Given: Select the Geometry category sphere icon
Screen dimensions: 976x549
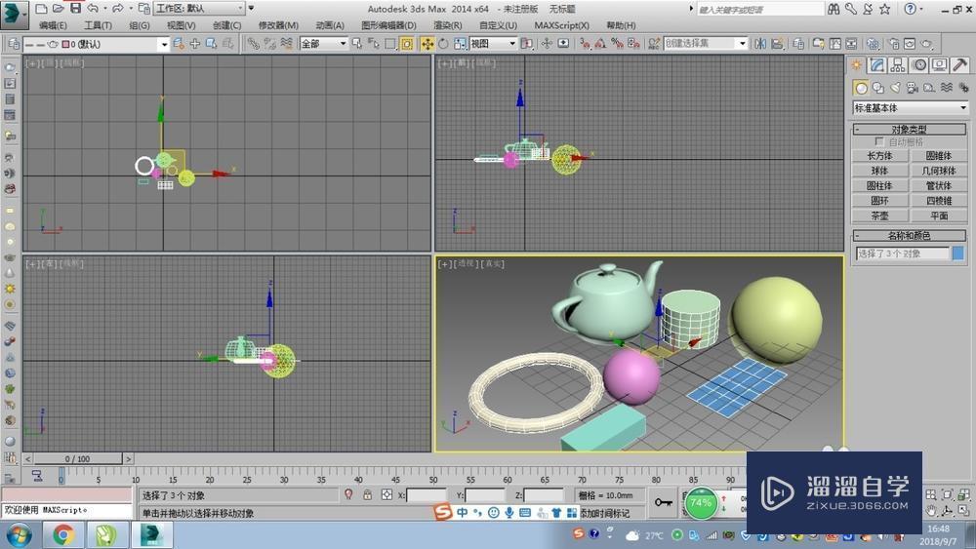Looking at the screenshot, I should click(860, 87).
